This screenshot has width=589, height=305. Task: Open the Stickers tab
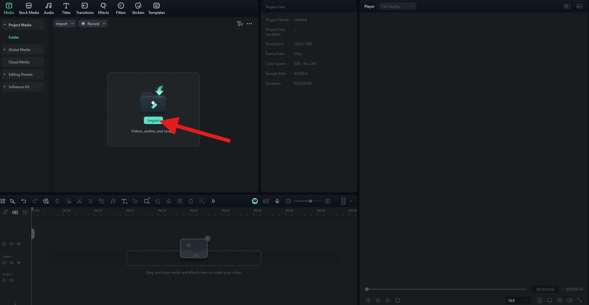(138, 8)
